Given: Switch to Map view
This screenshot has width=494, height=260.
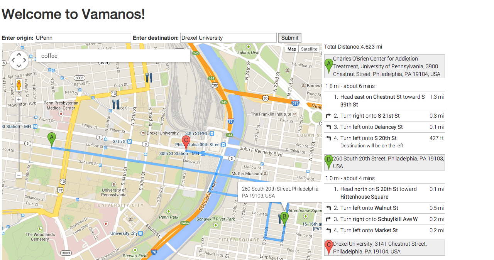Looking at the screenshot, I should [292, 49].
